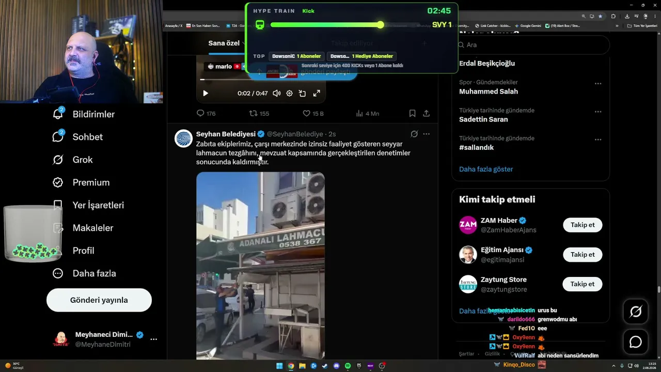Go to Profil in sidebar
This screenshot has width=661, height=372.
tap(83, 251)
